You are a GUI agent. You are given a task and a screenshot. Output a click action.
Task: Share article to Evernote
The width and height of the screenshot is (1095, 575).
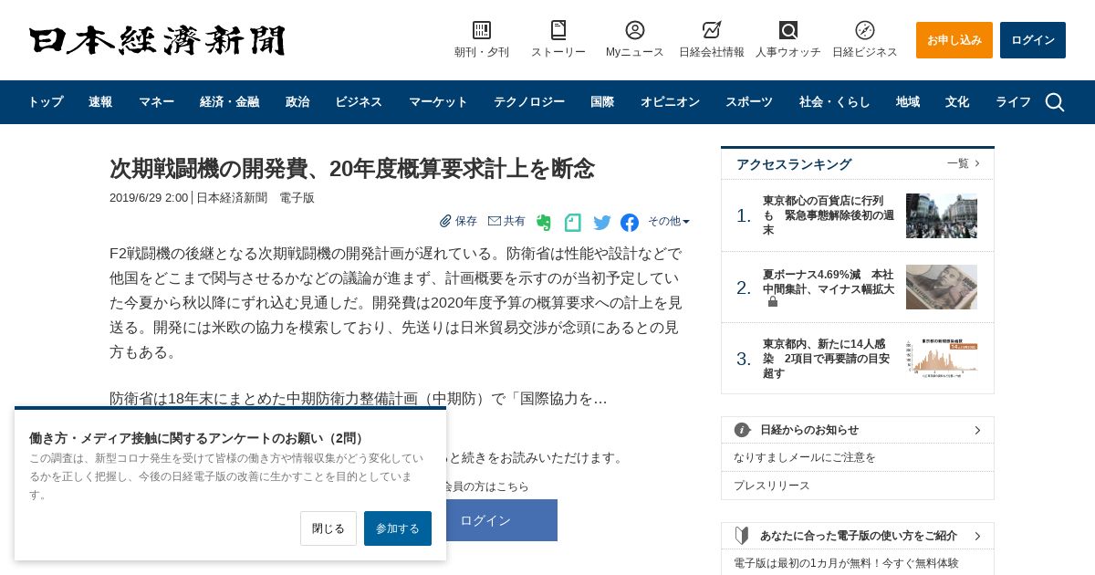[544, 222]
